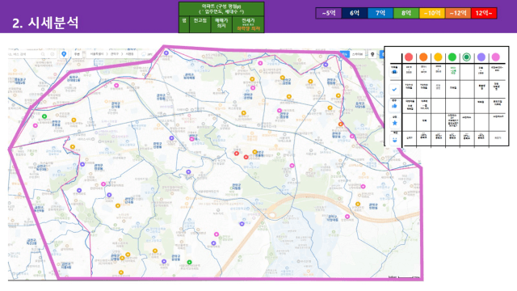Click the blue star icon in legend table

click(395, 123)
